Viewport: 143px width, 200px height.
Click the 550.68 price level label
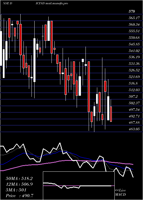(134, 38)
